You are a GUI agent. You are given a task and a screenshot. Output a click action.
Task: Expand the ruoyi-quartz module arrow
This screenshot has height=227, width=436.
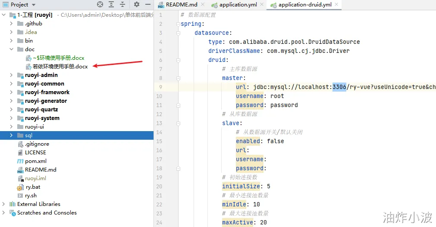pyautogui.click(x=11, y=110)
